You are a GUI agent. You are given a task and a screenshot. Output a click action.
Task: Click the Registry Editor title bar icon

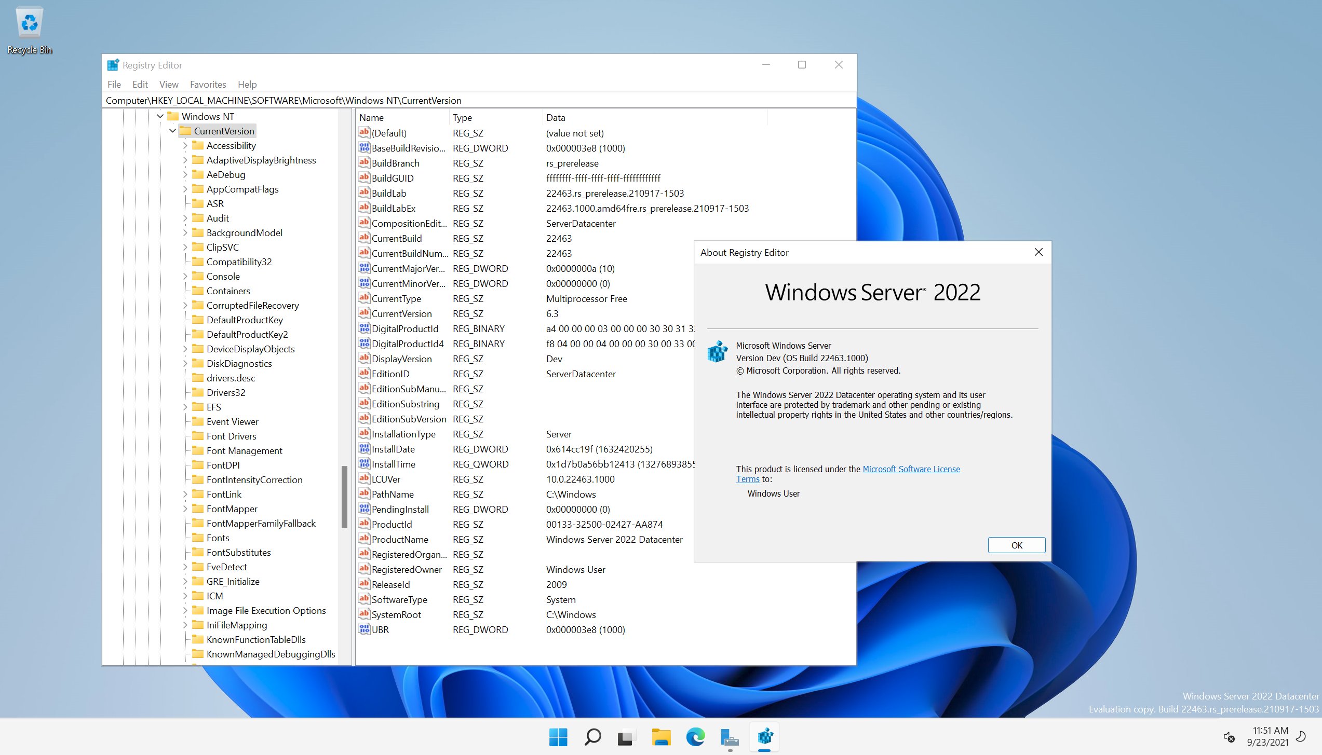tap(113, 65)
